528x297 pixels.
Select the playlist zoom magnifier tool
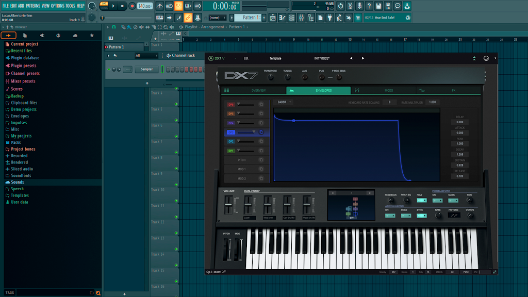point(166,27)
